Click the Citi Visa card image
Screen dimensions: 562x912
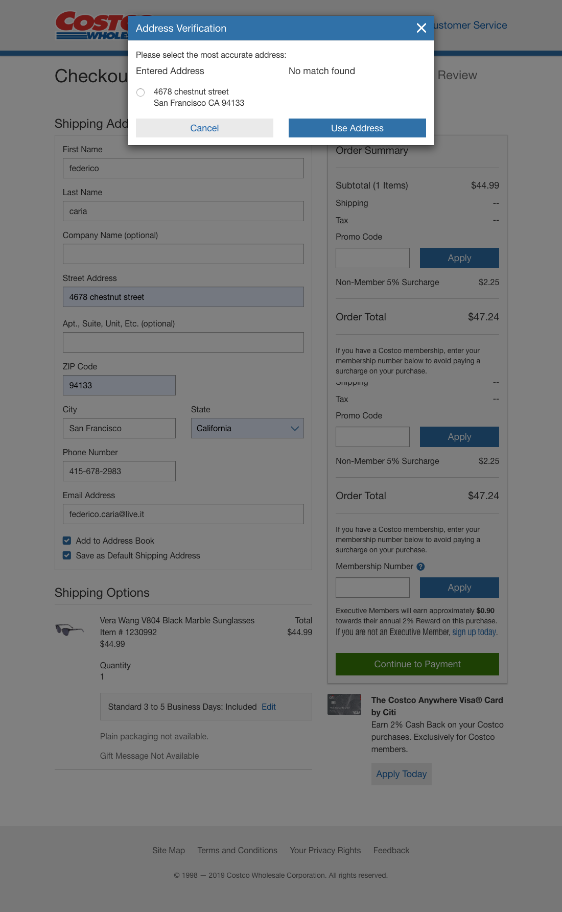[344, 705]
